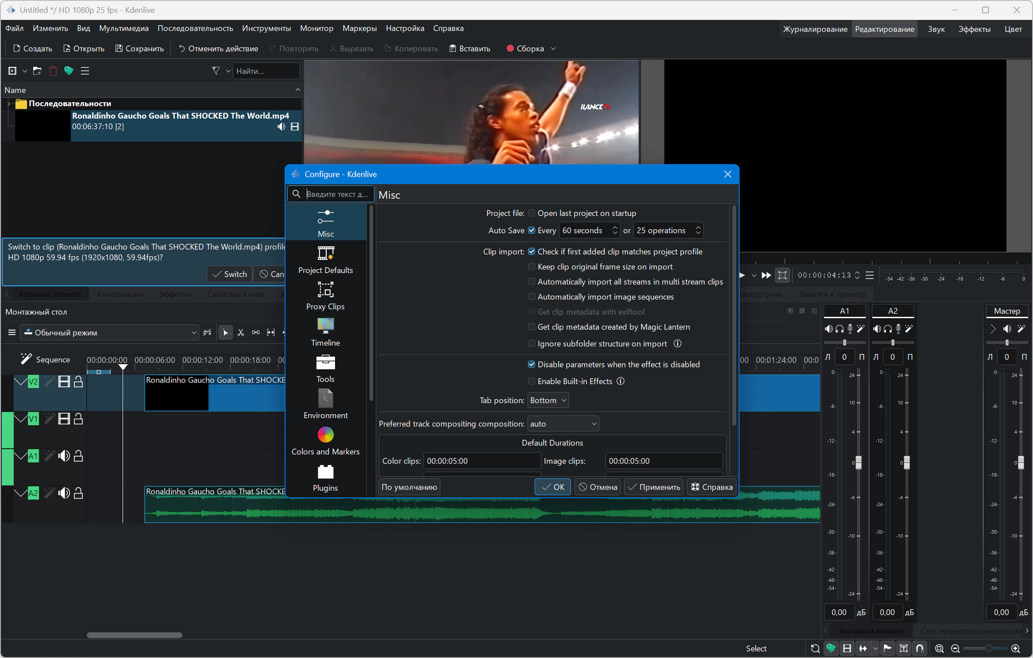Hide video track V2 film icon

[64, 381]
